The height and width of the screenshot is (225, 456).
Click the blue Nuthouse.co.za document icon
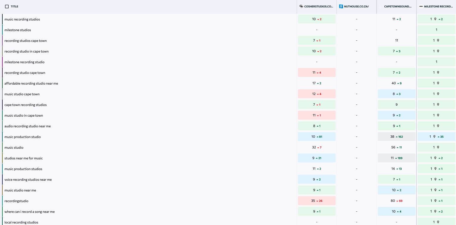(341, 6)
